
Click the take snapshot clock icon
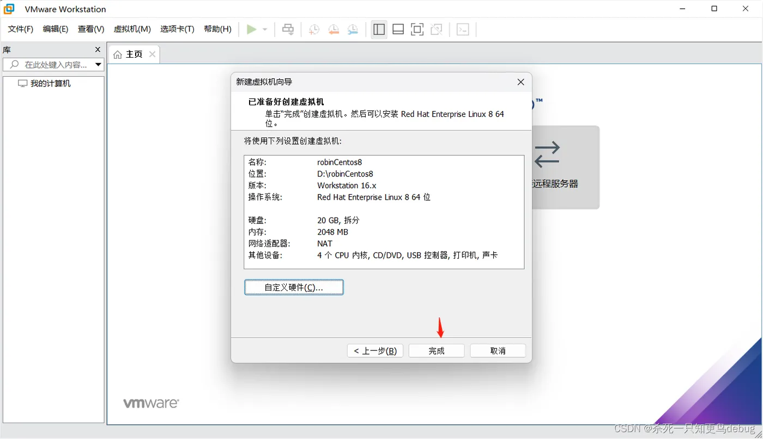(x=314, y=29)
